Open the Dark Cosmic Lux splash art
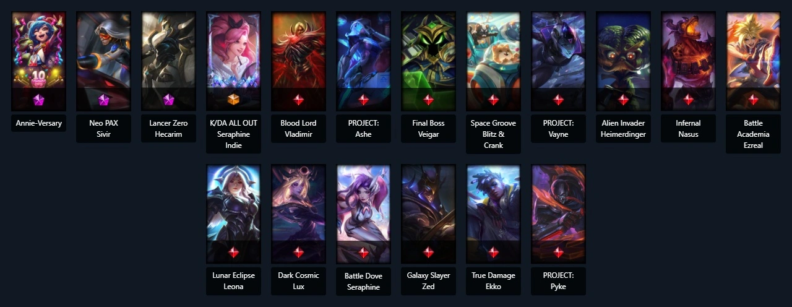 point(298,214)
